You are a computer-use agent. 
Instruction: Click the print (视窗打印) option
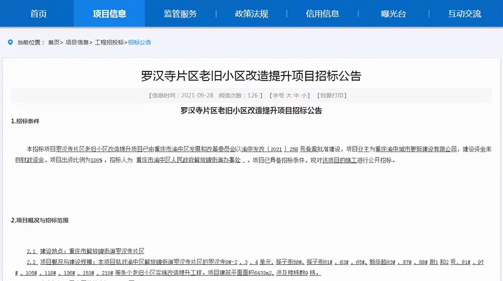[331, 95]
